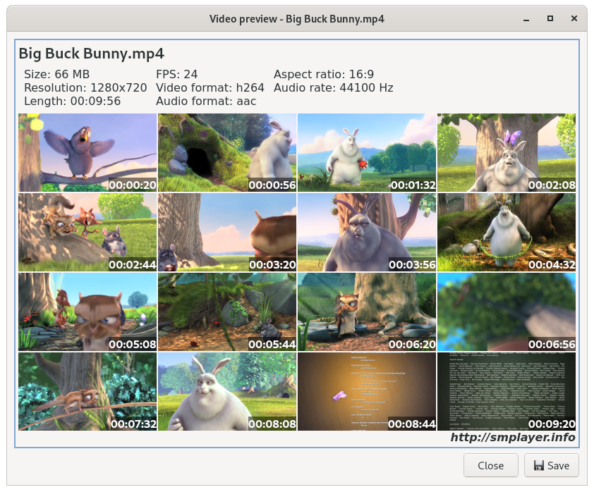This screenshot has height=492, width=594.
Task: Click the 00:03:20 thumbnail
Action: [227, 233]
